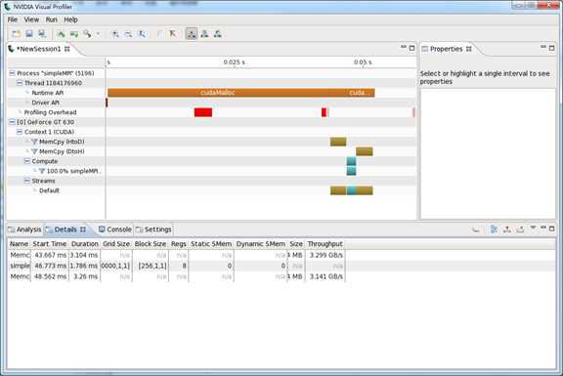This screenshot has width=563, height=376.
Task: Click the green new session toolbar icon
Action: (62, 34)
